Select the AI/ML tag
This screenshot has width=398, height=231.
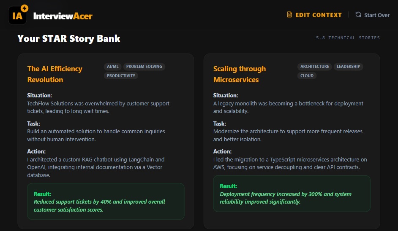click(113, 66)
